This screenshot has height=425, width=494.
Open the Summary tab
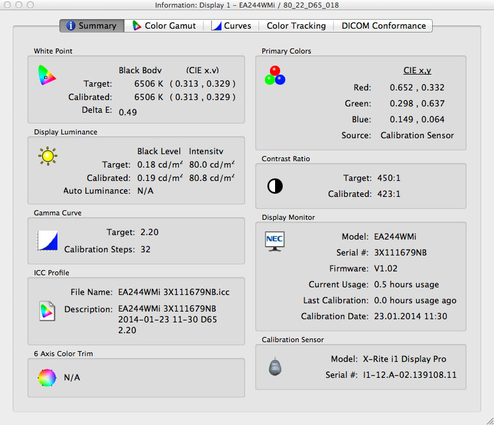(92, 25)
